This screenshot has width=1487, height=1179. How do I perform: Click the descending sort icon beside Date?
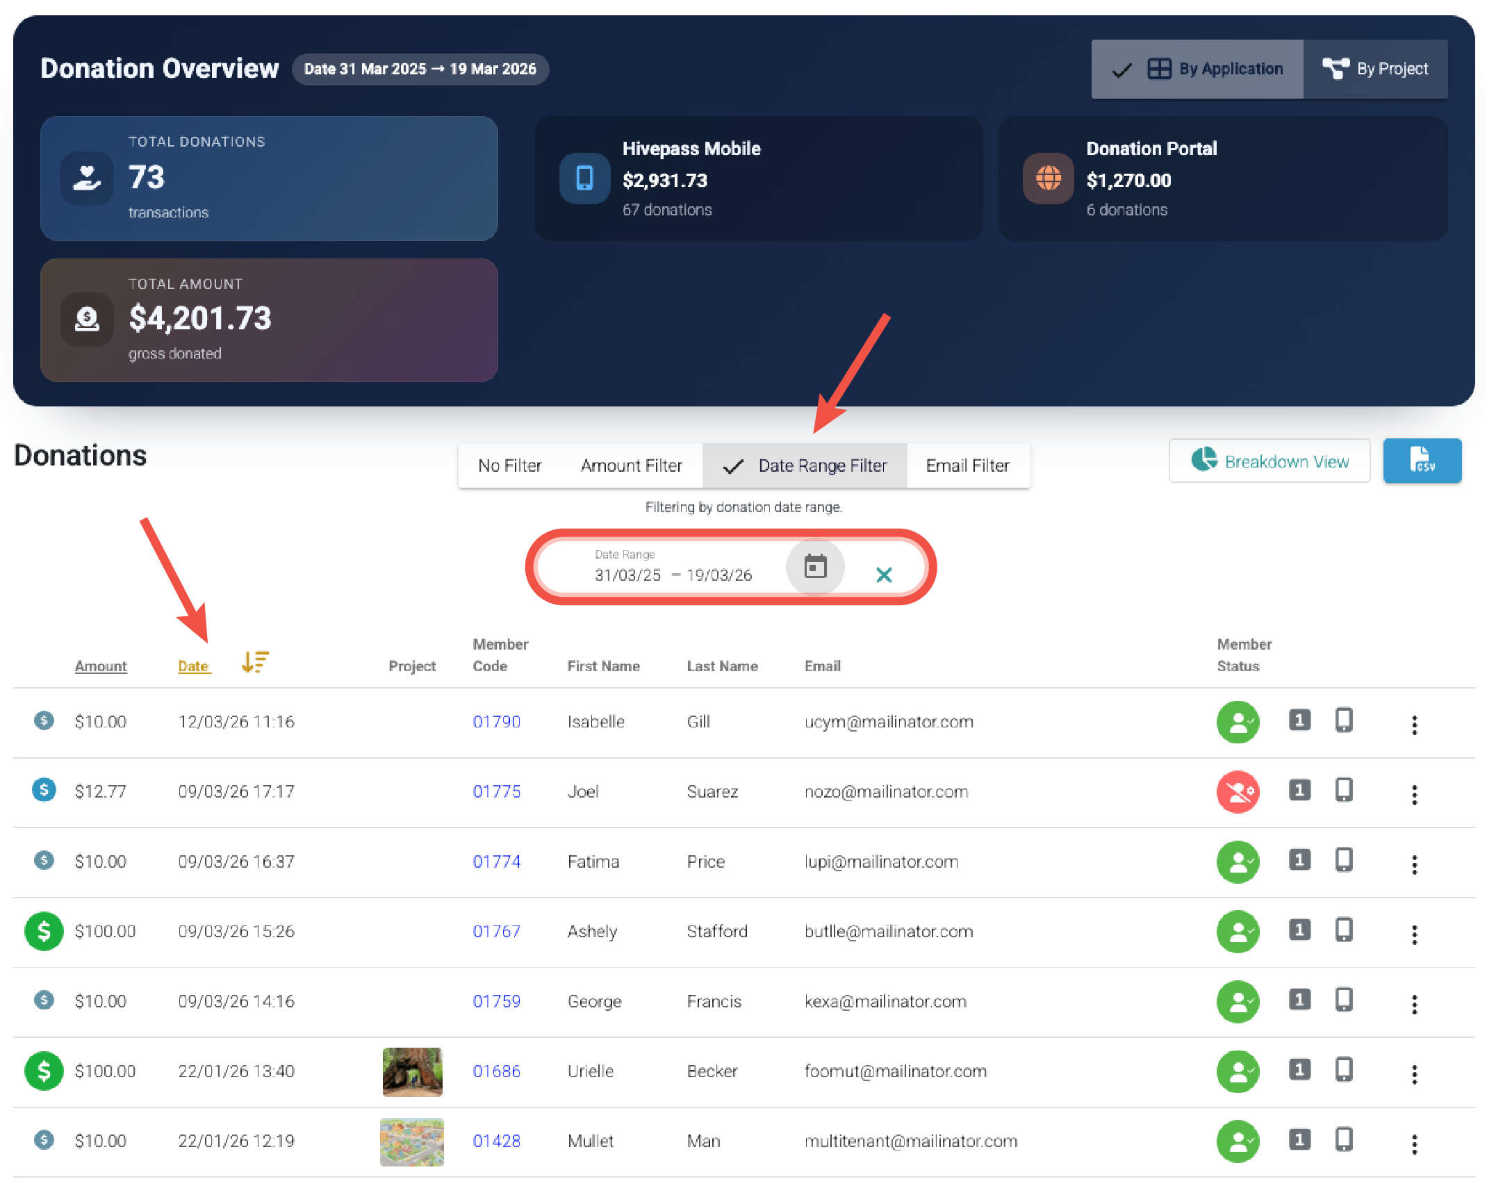[x=255, y=662]
